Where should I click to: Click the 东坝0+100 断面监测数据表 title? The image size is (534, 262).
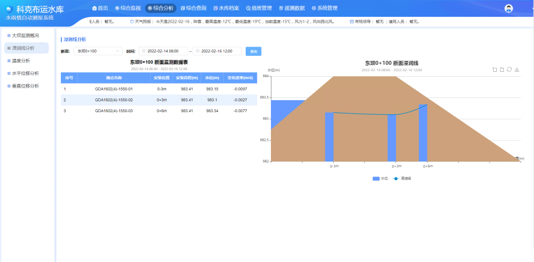159,62
